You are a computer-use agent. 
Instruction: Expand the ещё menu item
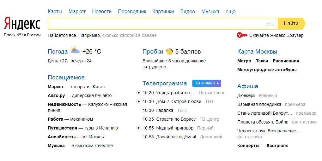coord(230,12)
